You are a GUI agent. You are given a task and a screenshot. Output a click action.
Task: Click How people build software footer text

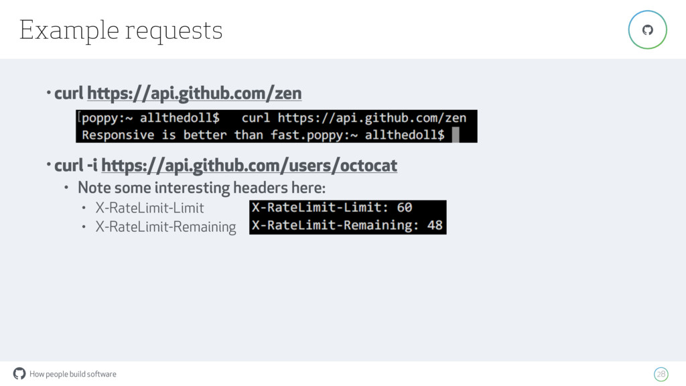pyautogui.click(x=73, y=374)
